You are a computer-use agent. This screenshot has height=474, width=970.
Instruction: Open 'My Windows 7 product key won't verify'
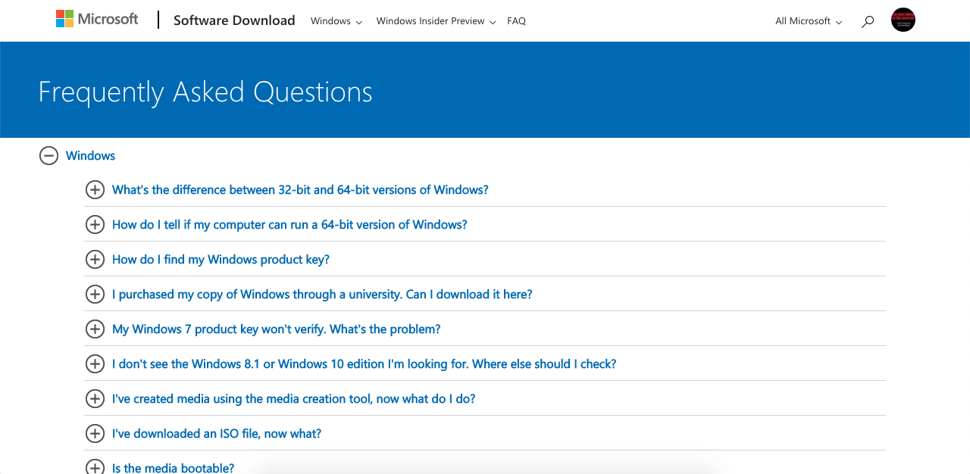277,329
